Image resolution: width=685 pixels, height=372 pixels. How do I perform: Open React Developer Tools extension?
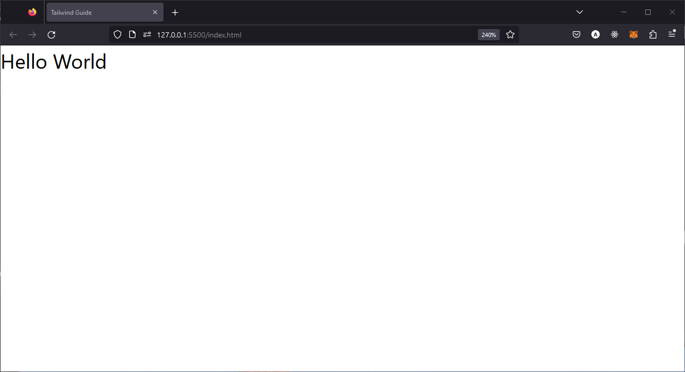tap(615, 35)
